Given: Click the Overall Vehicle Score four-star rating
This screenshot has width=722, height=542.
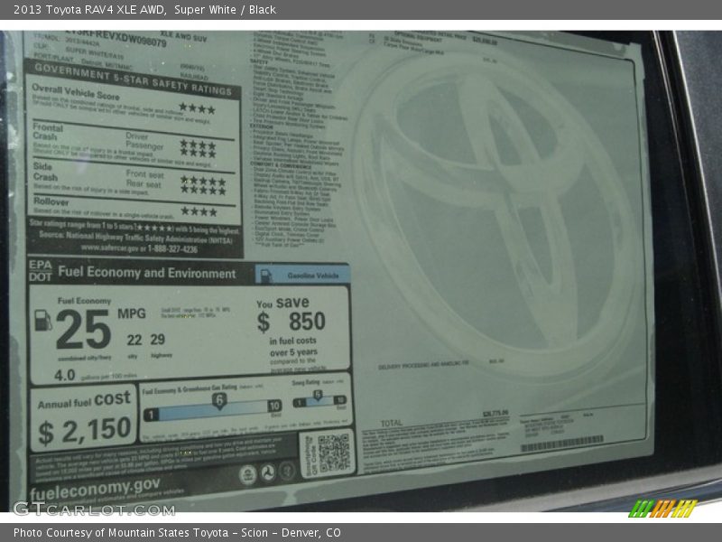Looking at the screenshot, I should 197,108.
